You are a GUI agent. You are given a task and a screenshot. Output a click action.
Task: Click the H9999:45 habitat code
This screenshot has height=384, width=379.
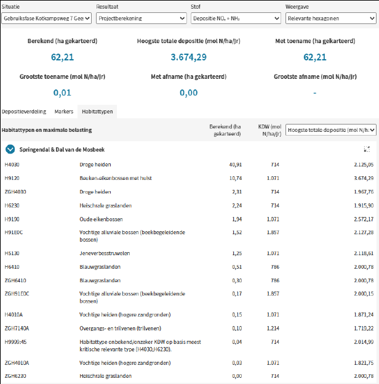[15, 342]
